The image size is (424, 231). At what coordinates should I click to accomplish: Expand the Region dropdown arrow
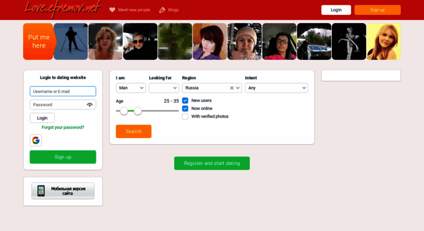pos(238,88)
